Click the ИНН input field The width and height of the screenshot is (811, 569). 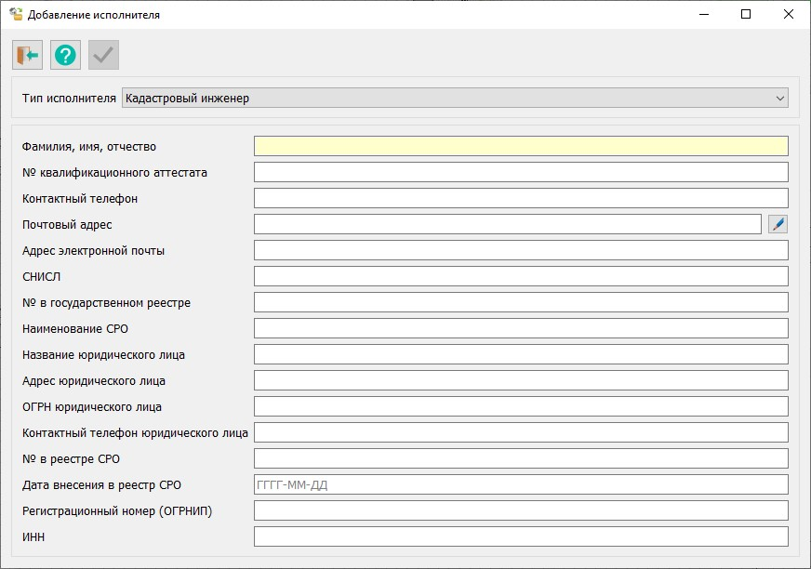point(520,536)
